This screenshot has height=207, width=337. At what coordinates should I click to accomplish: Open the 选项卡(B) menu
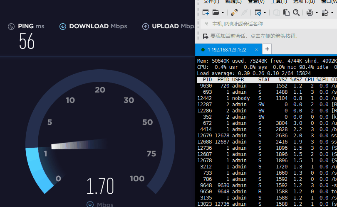tap(304, 2)
